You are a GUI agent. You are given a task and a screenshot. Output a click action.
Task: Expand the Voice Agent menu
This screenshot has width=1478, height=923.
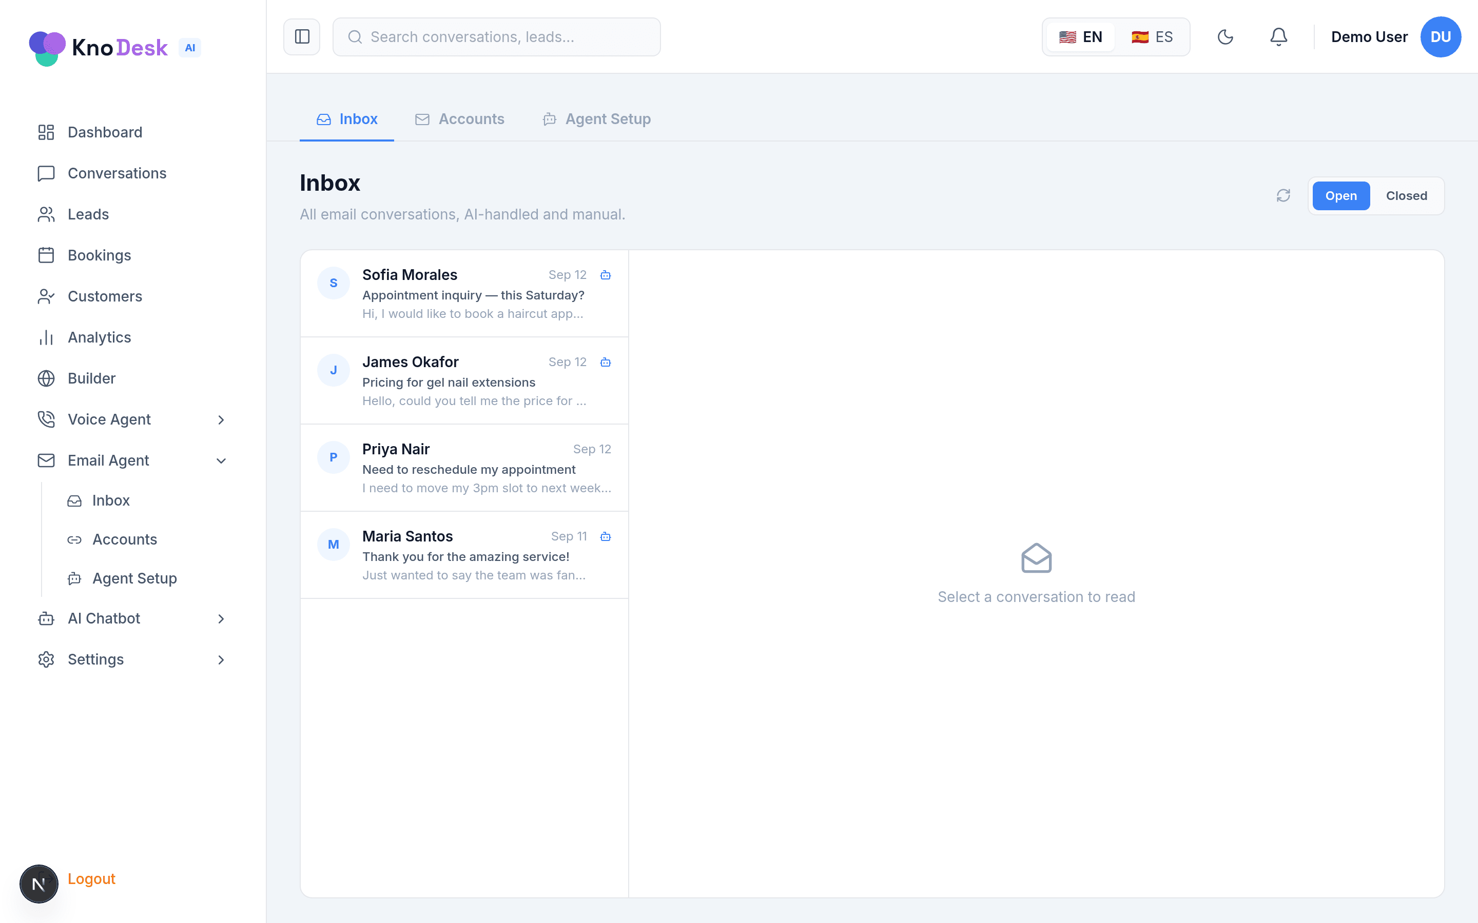(x=132, y=419)
